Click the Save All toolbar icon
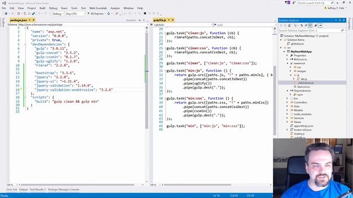The image size is (353, 198). click(33, 14)
